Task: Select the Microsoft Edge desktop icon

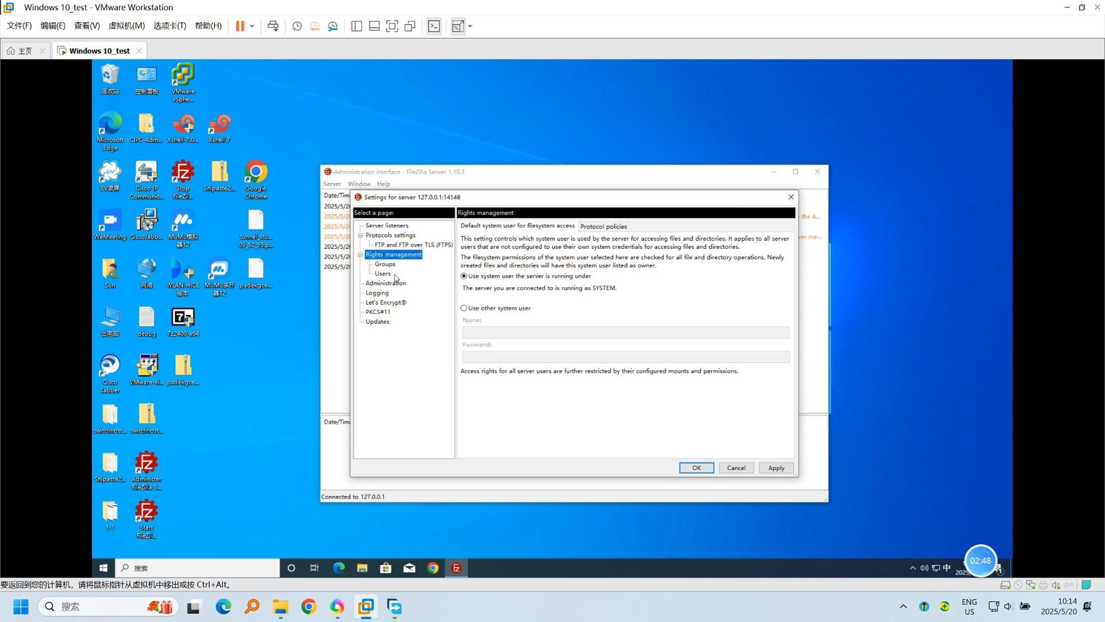Action: click(x=110, y=131)
